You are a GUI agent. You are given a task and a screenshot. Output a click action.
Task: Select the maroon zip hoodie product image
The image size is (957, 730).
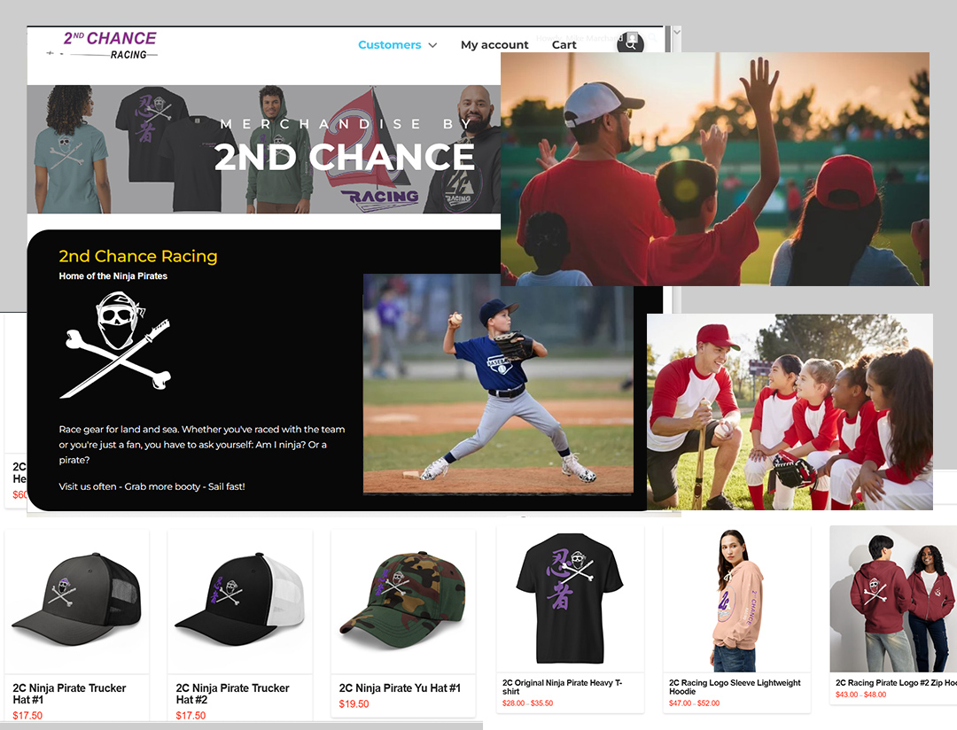click(893, 599)
